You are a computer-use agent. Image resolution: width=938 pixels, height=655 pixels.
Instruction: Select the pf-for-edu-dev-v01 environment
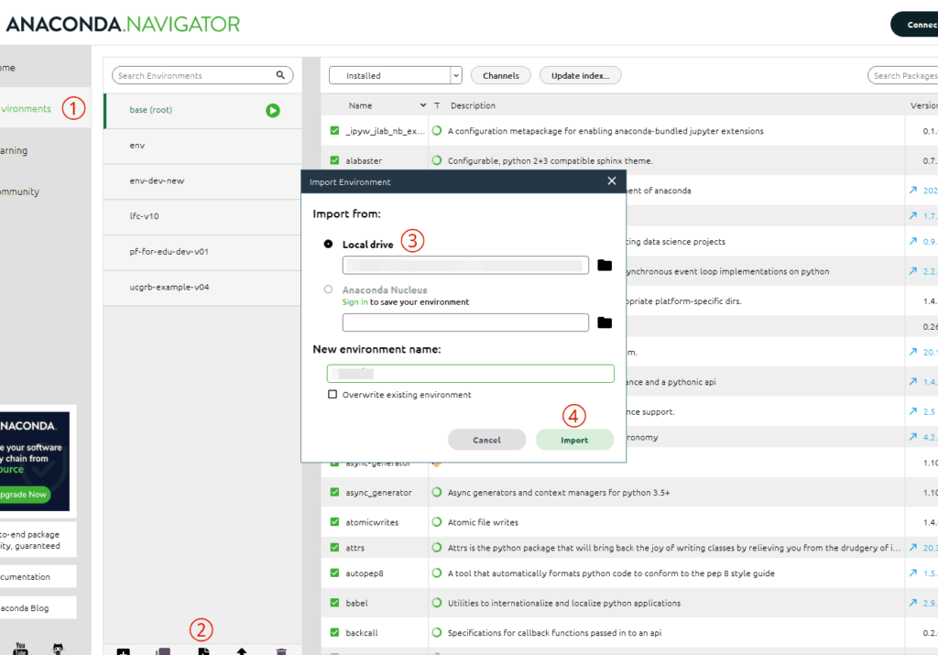coord(202,252)
